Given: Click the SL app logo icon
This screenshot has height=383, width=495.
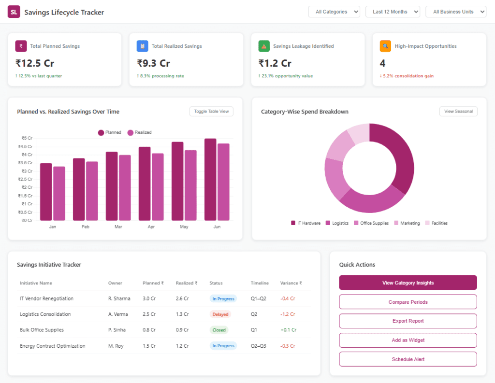Looking at the screenshot, I should pyautogui.click(x=14, y=12).
